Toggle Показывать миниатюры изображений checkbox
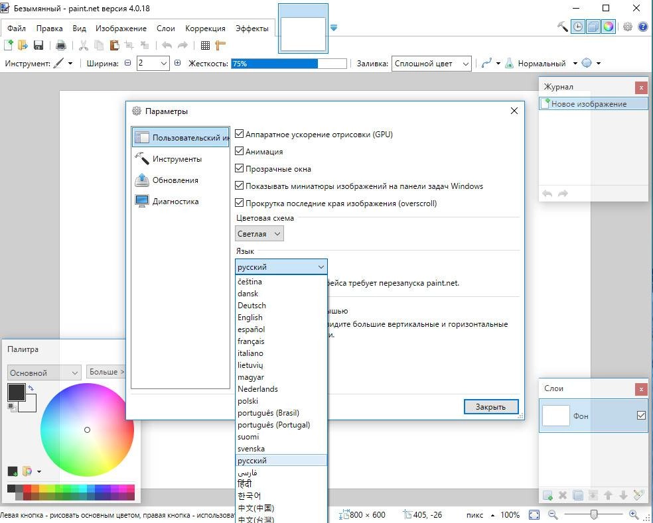Image resolution: width=653 pixels, height=523 pixels. tap(239, 186)
